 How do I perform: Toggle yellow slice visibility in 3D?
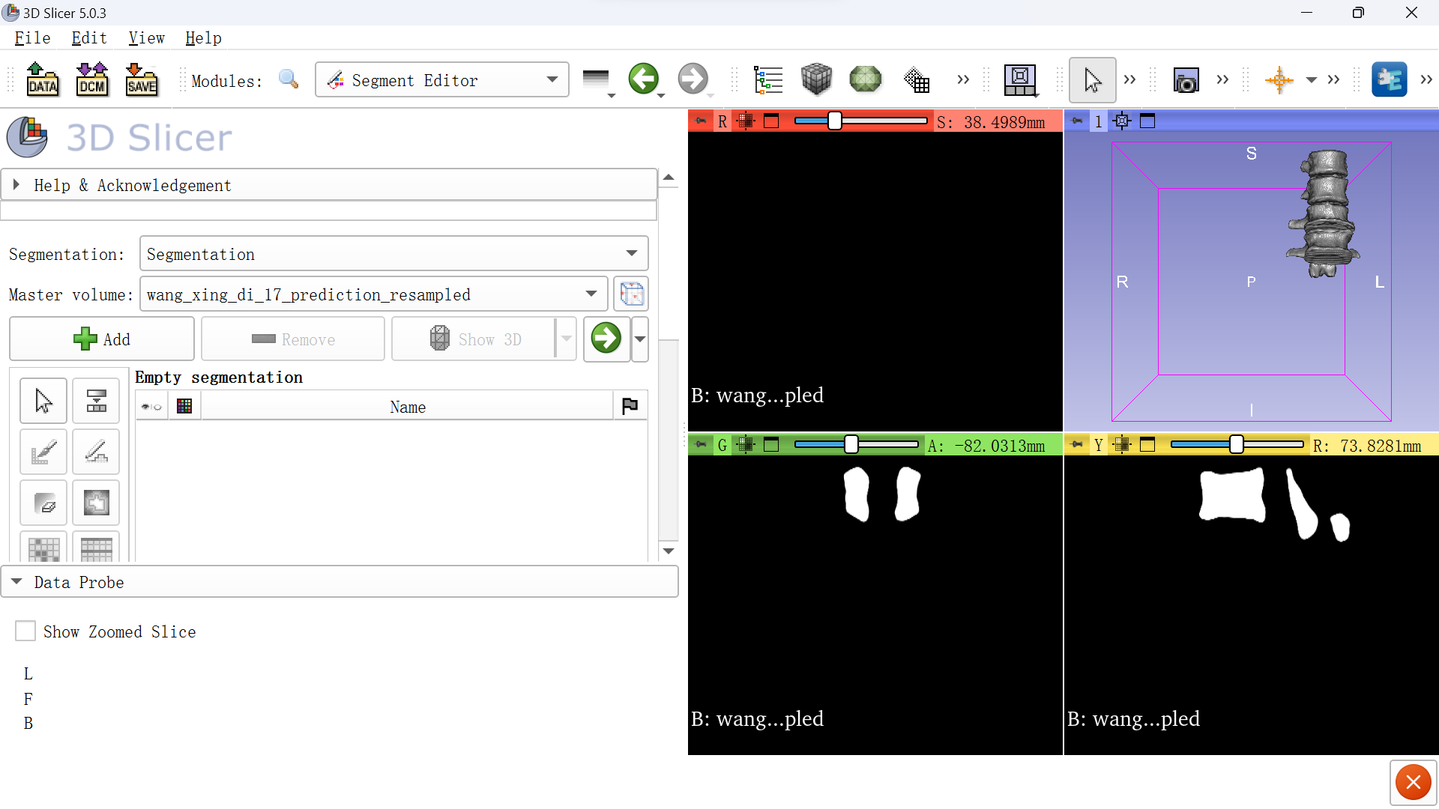1121,444
